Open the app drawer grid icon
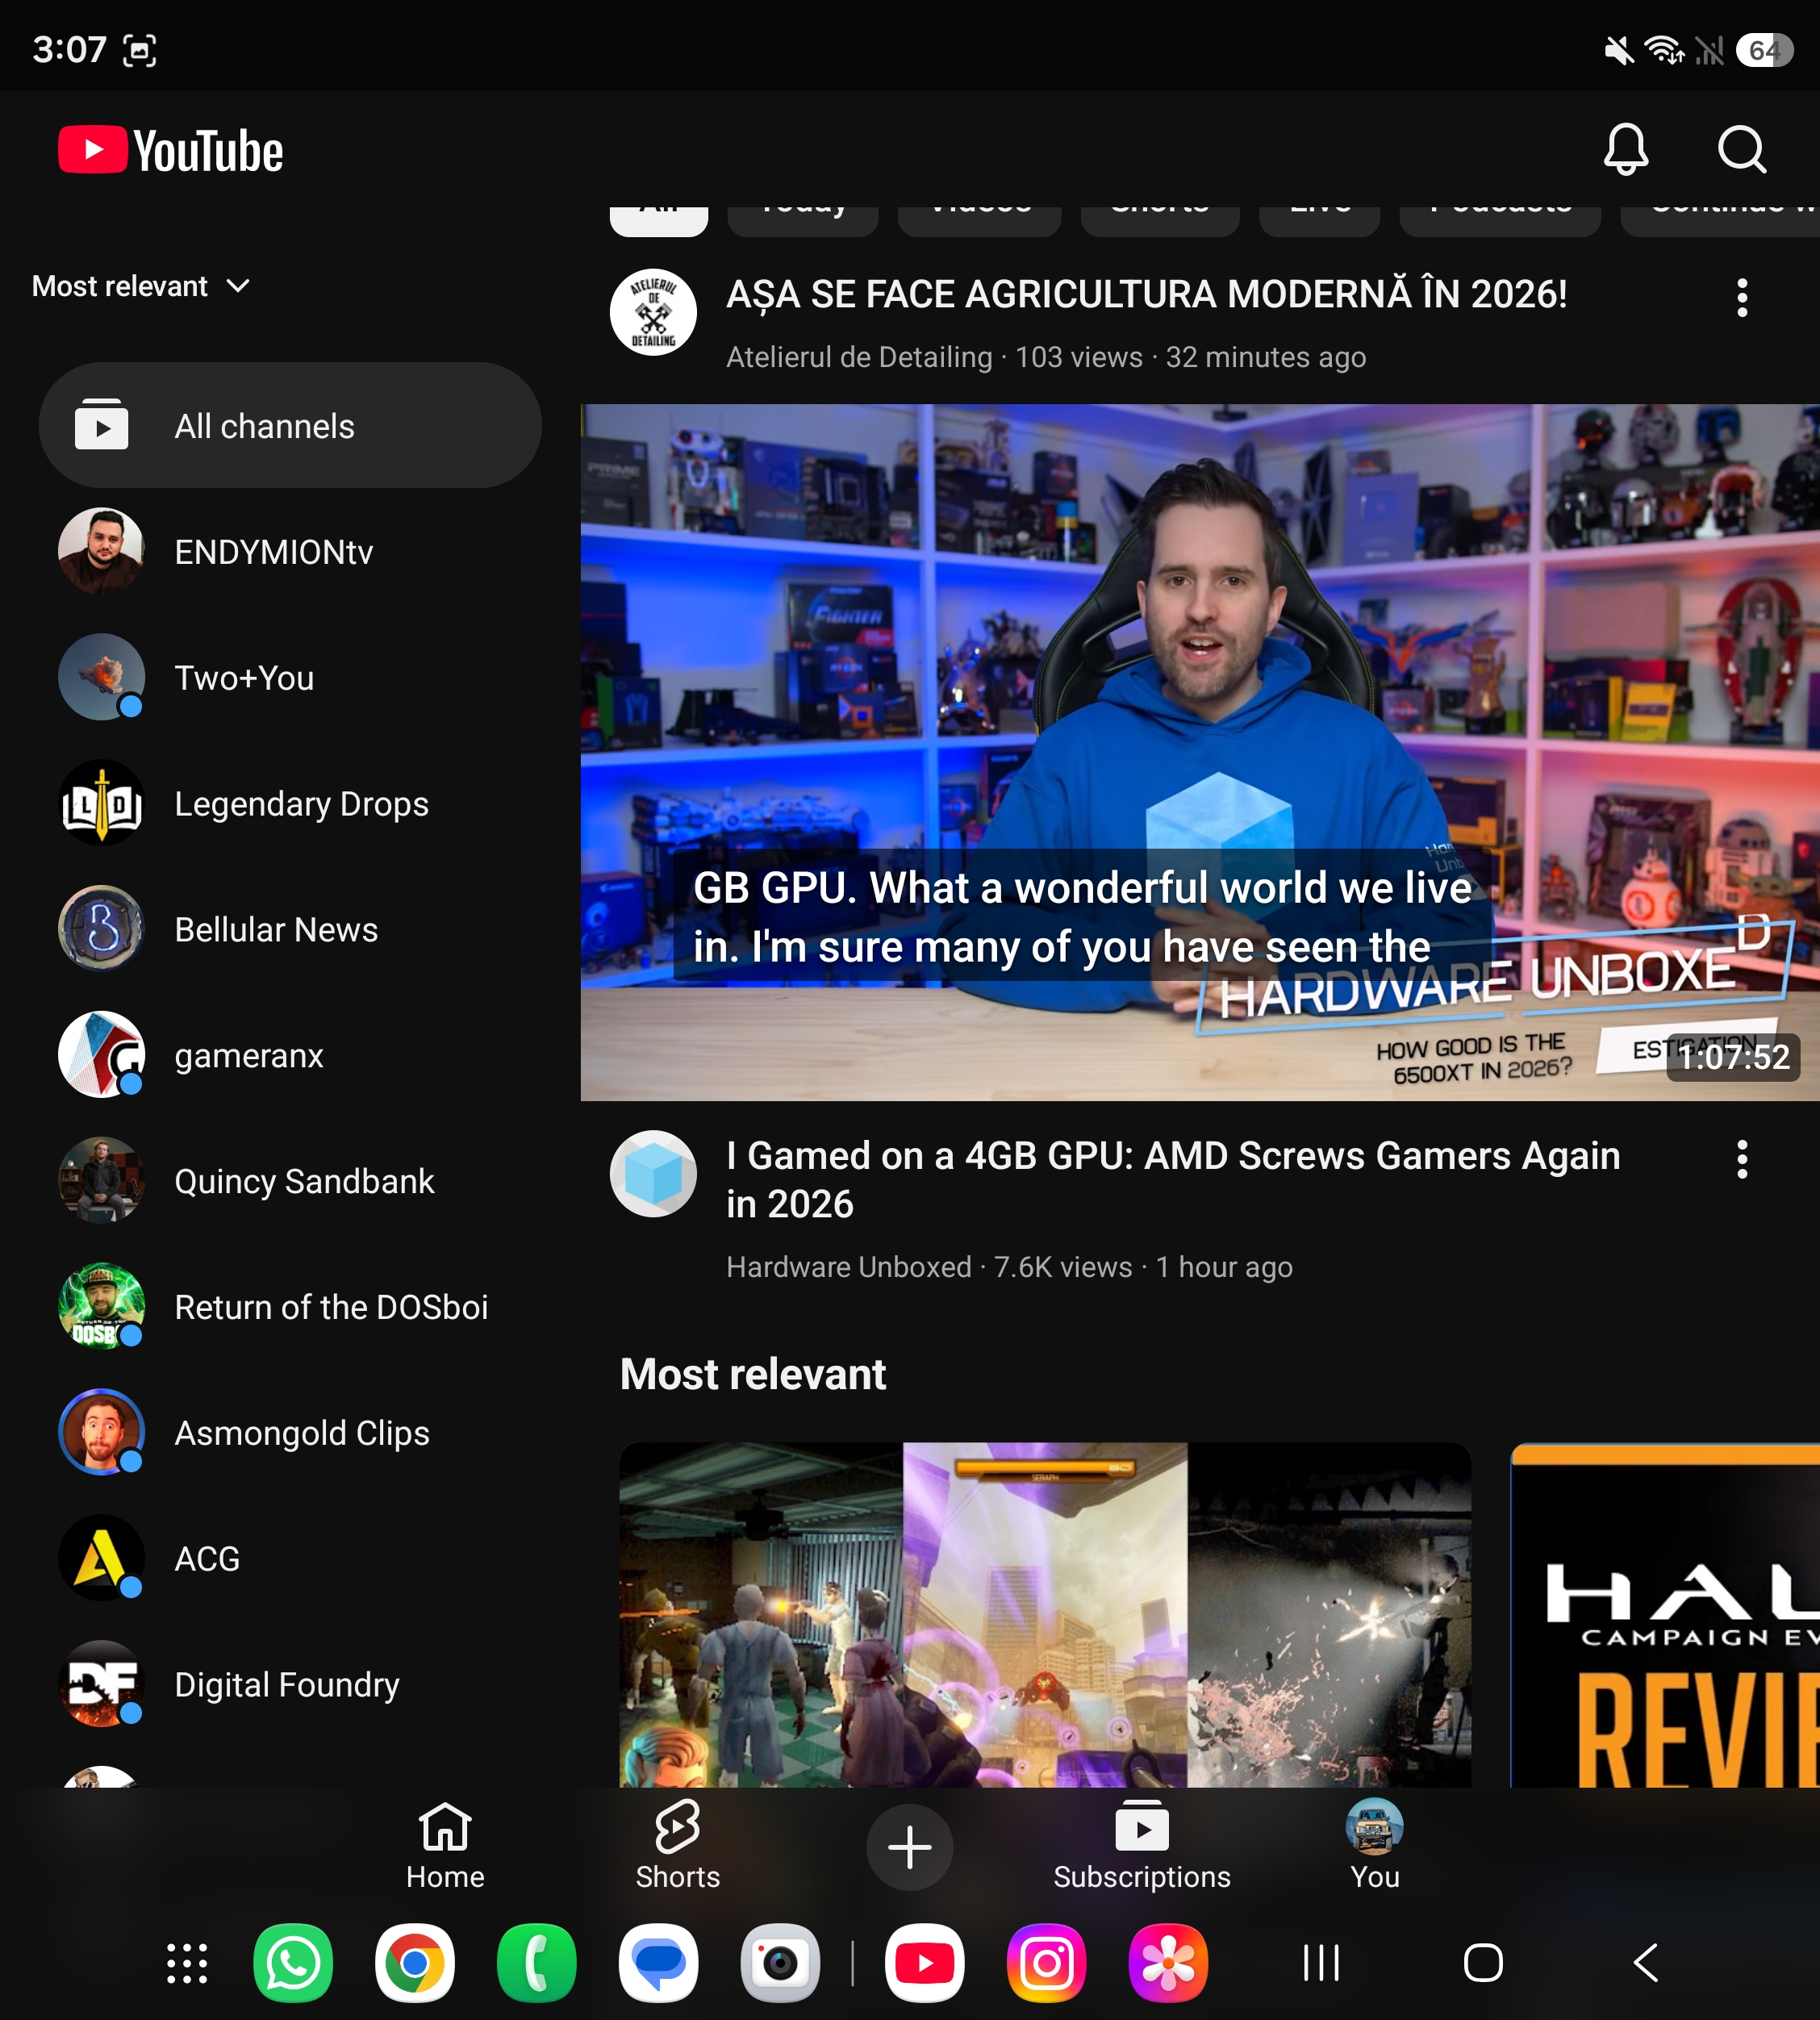Image resolution: width=1820 pixels, height=2020 pixels. (x=187, y=1963)
